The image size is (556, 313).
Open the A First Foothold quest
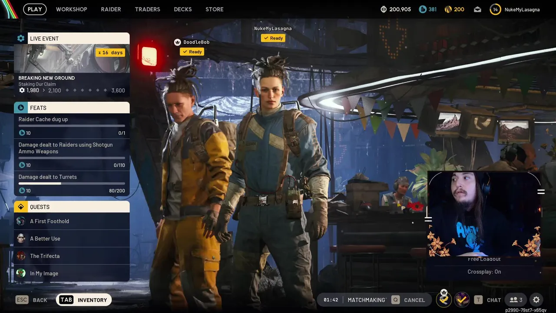(72, 221)
